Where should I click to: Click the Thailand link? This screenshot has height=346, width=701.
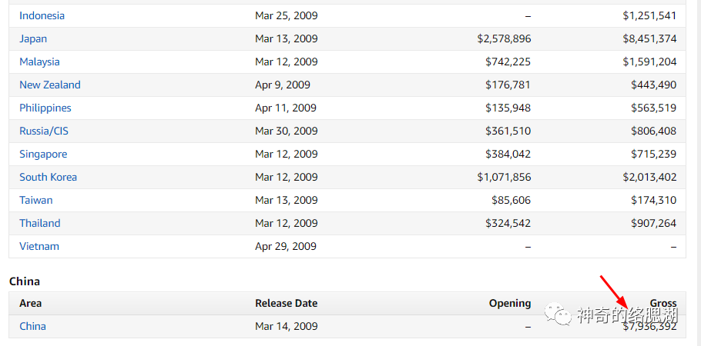tap(40, 223)
